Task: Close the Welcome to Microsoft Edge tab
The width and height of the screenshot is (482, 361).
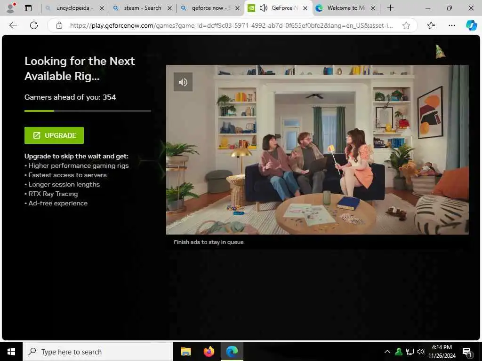Action: pos(373,8)
